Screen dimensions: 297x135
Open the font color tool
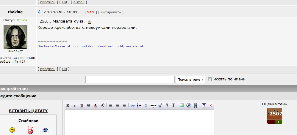click(96, 106)
